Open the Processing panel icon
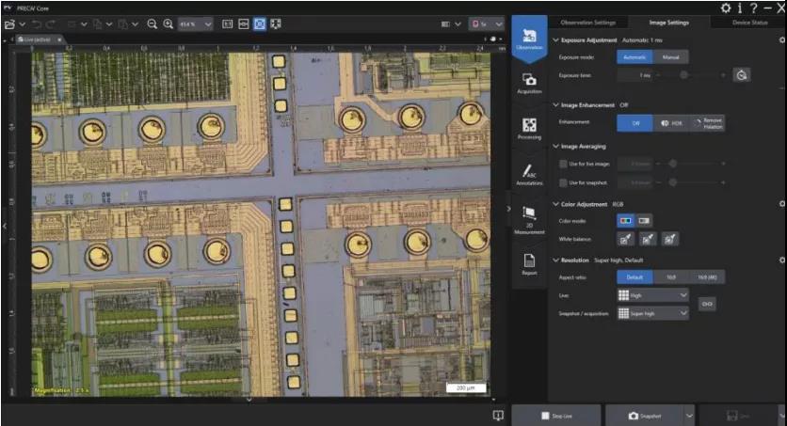The width and height of the screenshot is (787, 426). point(529,129)
